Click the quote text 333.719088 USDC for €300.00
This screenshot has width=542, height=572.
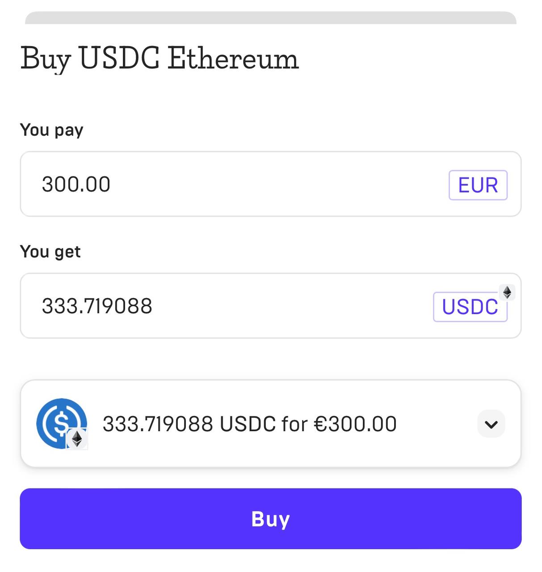pos(250,424)
